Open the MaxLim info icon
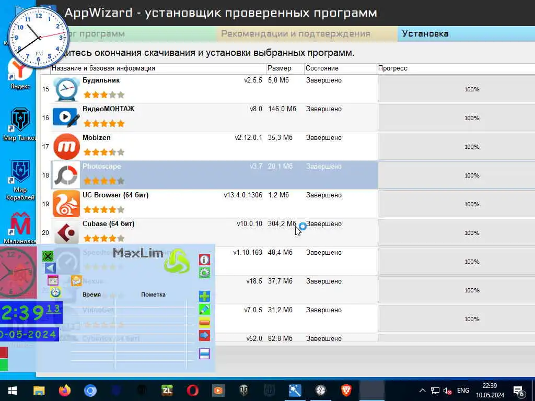The image size is (535, 401). 204,260
